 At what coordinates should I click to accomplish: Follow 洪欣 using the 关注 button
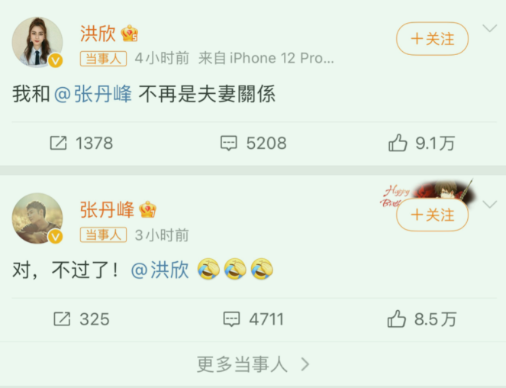coord(433,39)
